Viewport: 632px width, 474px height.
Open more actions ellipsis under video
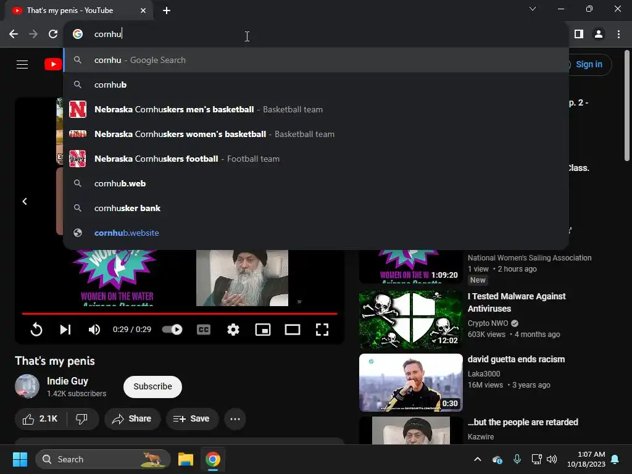click(x=235, y=419)
